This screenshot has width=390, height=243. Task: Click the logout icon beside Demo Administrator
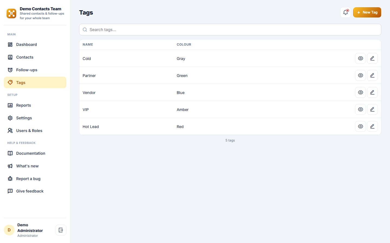click(x=61, y=230)
